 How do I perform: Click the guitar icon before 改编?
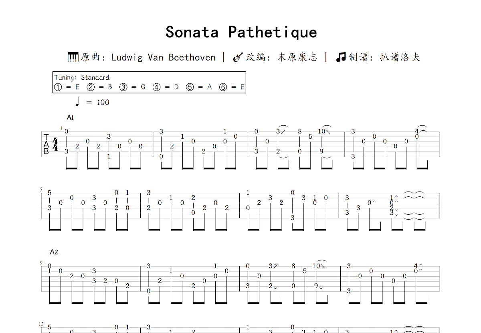(x=238, y=57)
